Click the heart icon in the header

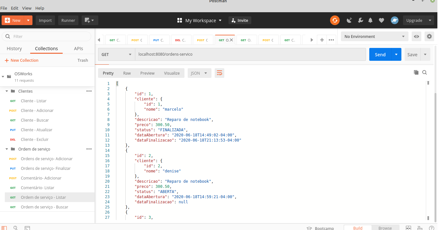tap(381, 20)
